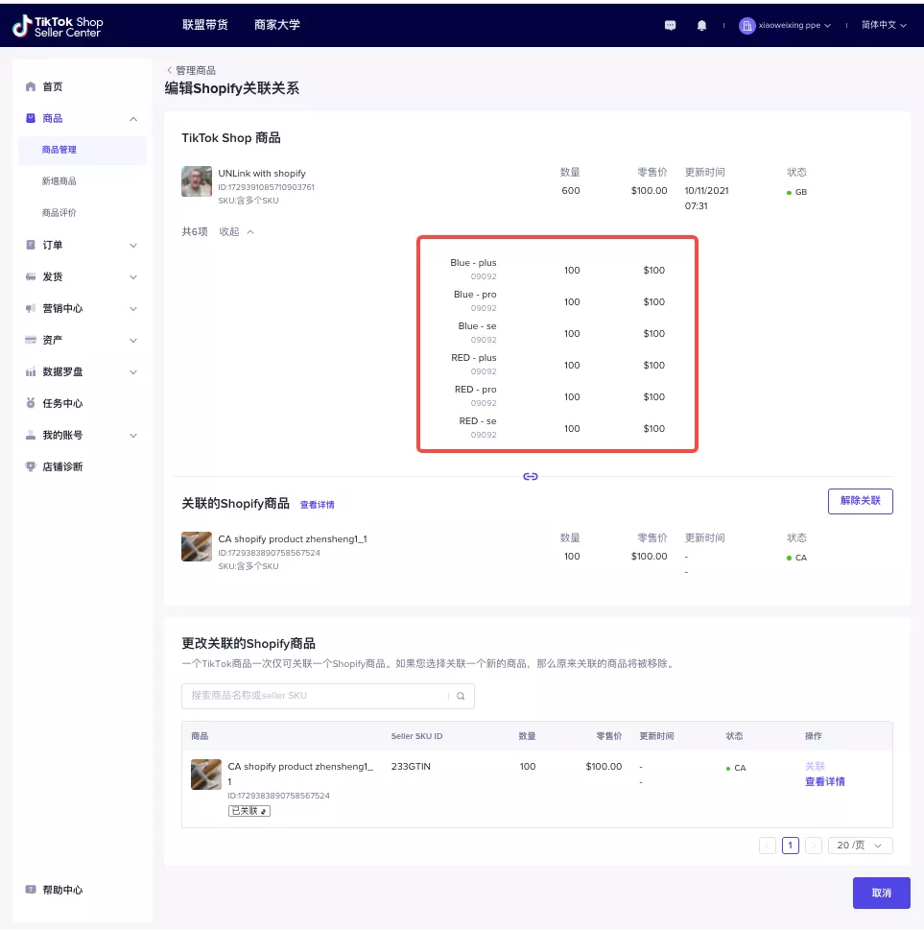Click the 管理商品 breadcrumb link

click(195, 70)
